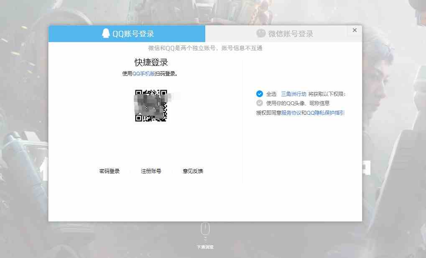This screenshot has height=258, width=426.
Task: Switch to QQ账号登录 tab
Action: (x=127, y=34)
